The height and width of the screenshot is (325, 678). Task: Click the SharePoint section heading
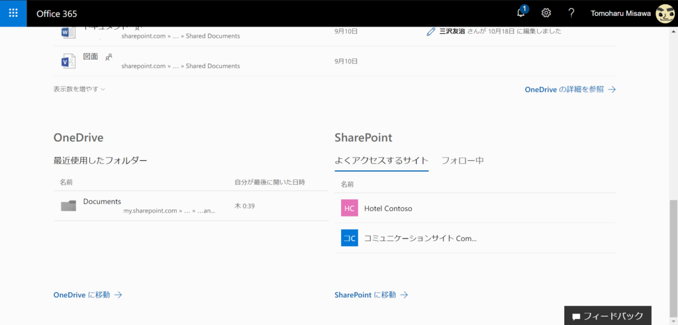363,138
